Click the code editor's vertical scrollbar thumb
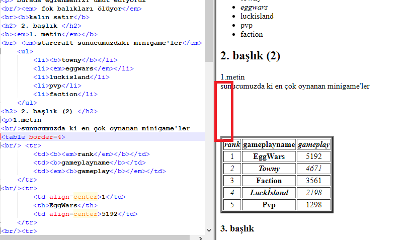 coord(209,31)
